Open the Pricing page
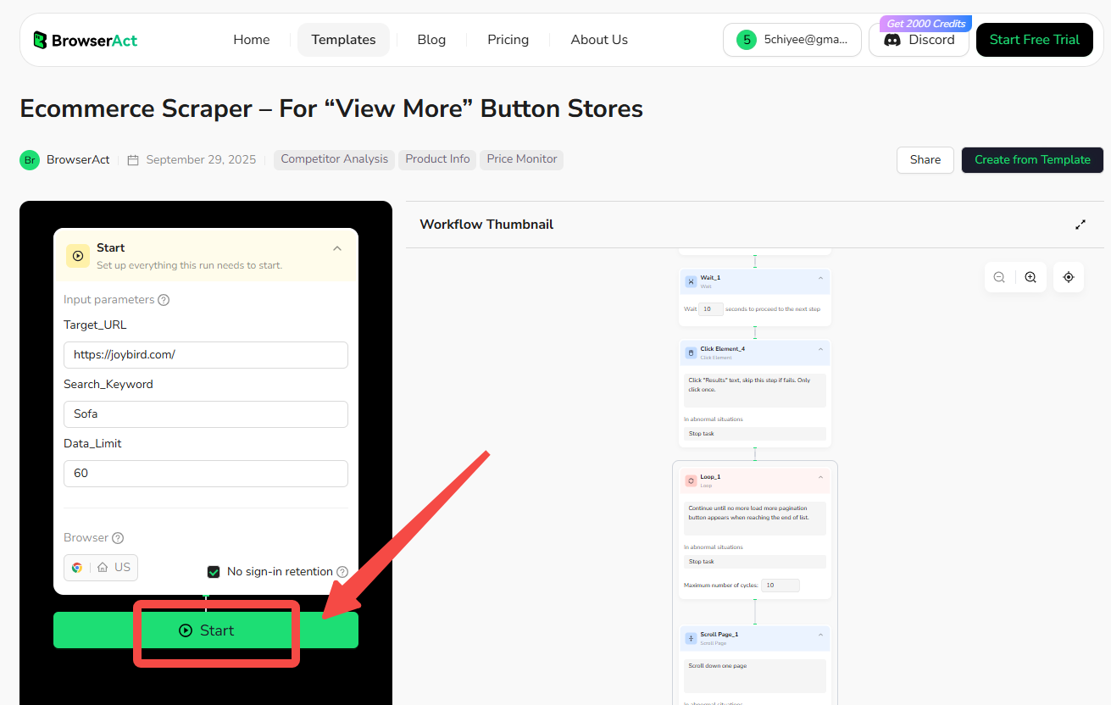1111x705 pixels. click(x=508, y=40)
